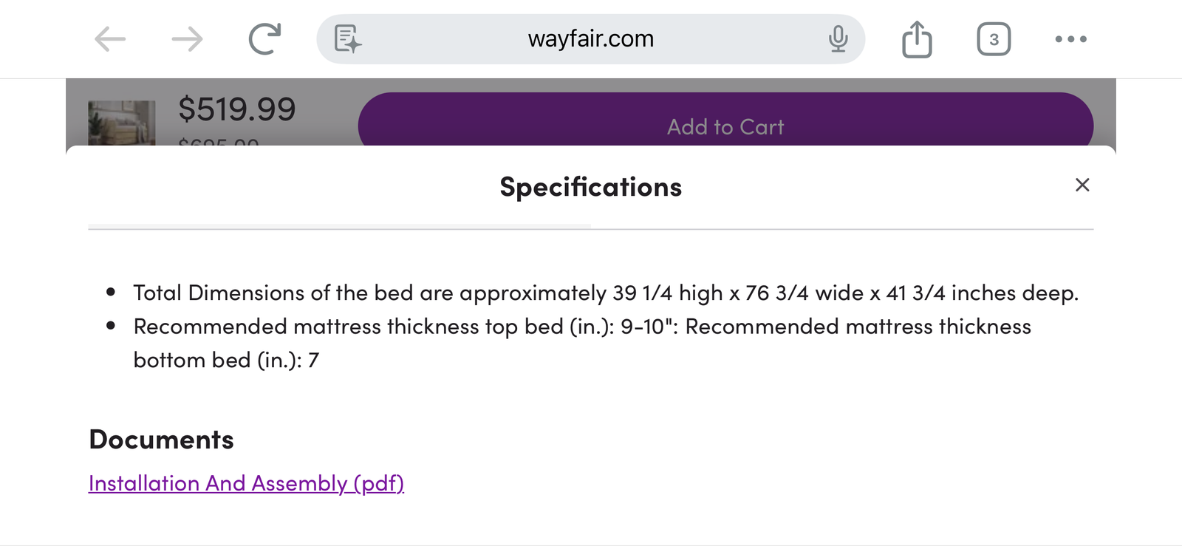Click the Total Dimensions bullet text
The image size is (1182, 546).
click(x=605, y=293)
